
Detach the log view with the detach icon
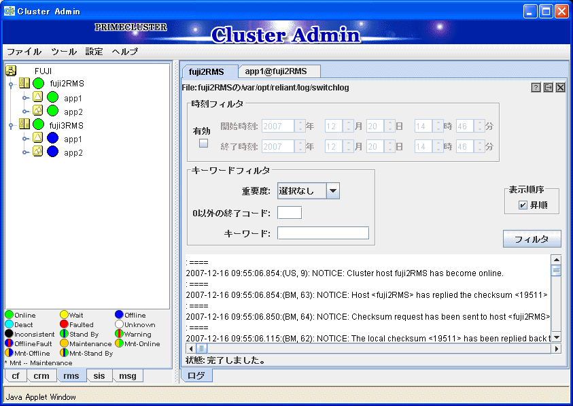point(548,88)
